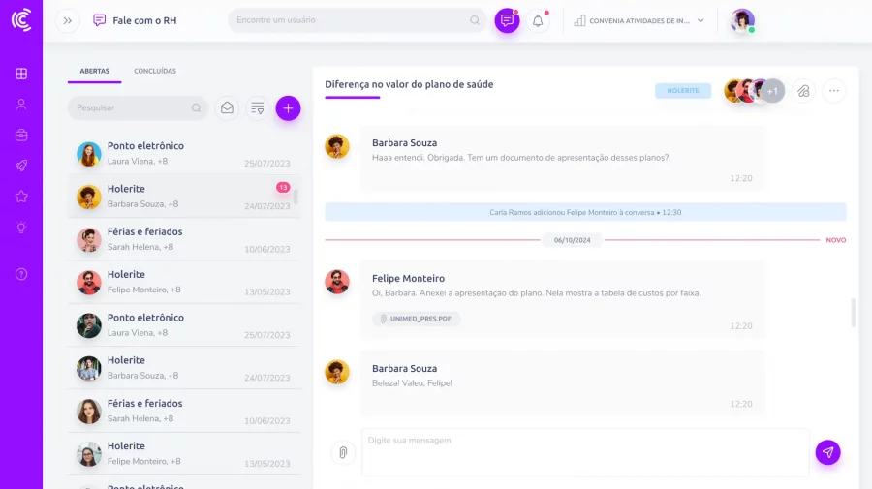Open the filter list icon next to search
Screen dimensions: 872x489
[257, 108]
